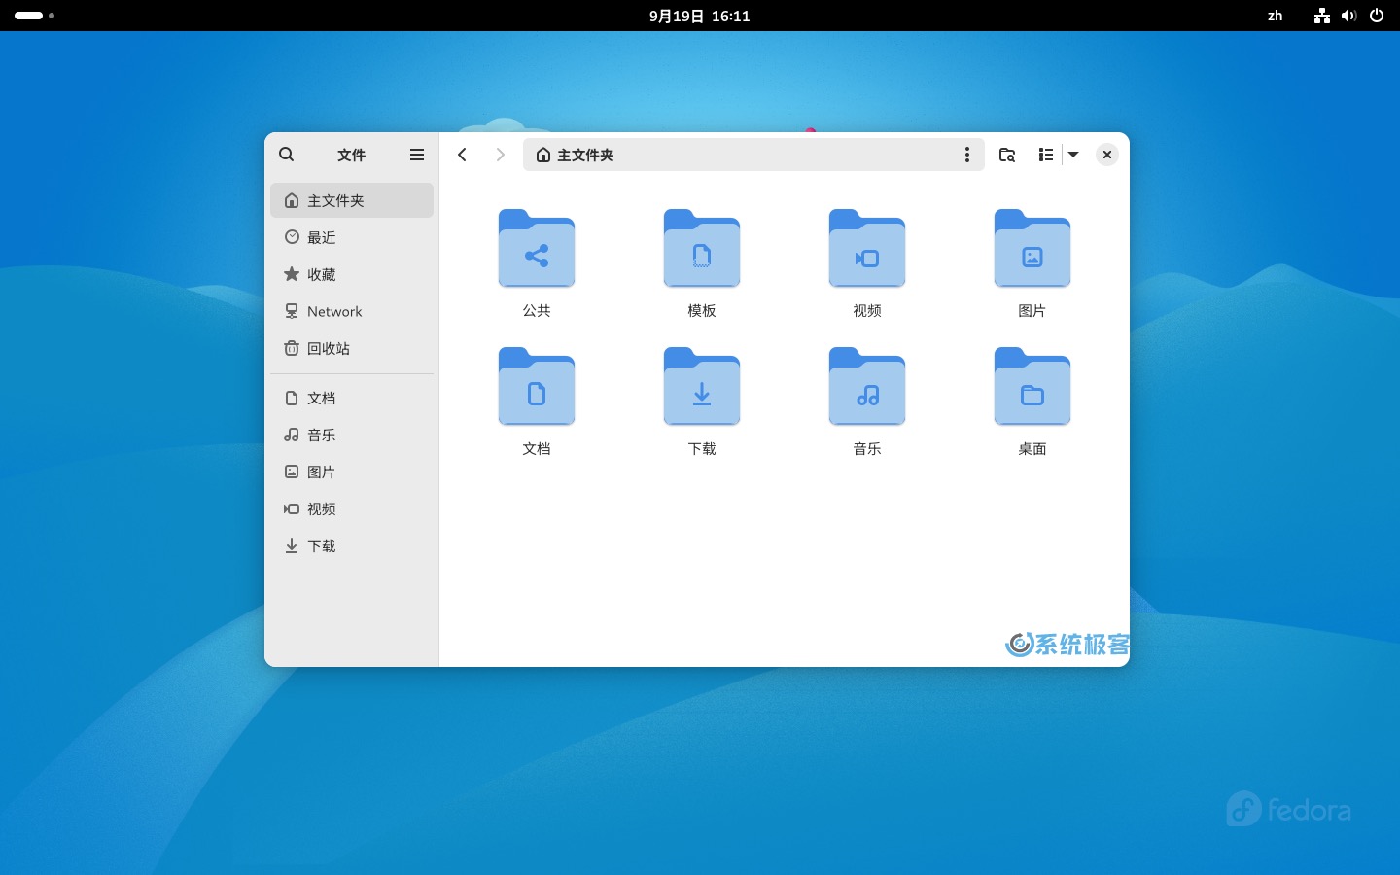Open 收藏 starred items in the sidebar

click(x=352, y=274)
